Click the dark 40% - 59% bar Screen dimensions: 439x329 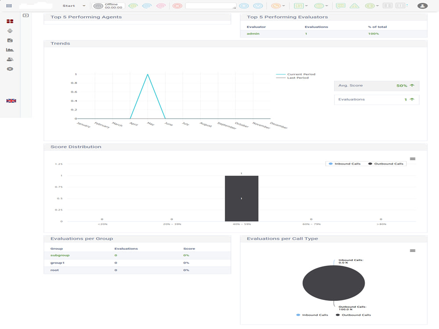point(241,198)
